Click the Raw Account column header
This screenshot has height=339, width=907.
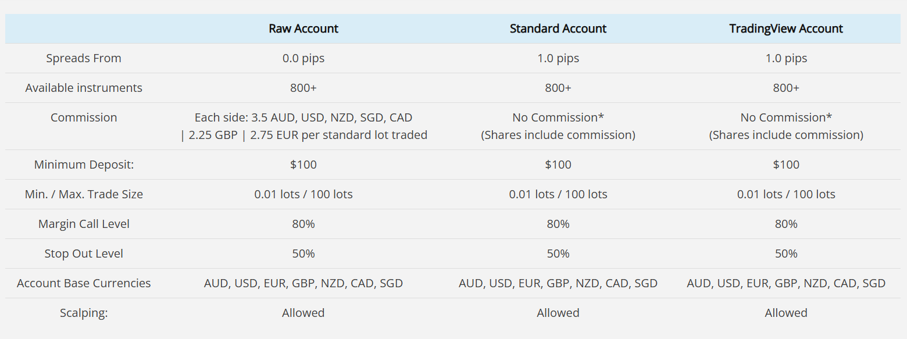[303, 28]
